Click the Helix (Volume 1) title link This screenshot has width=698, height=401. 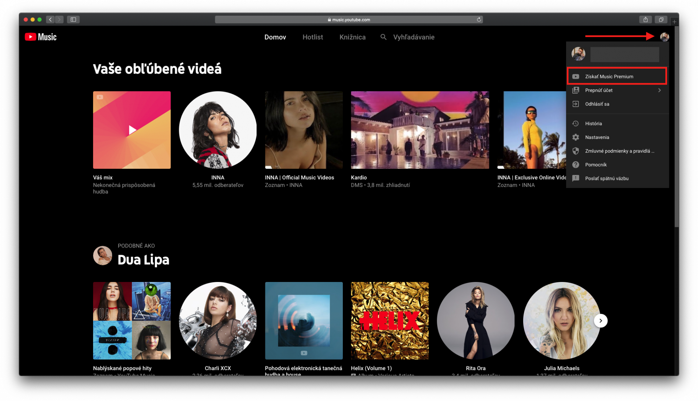(371, 368)
